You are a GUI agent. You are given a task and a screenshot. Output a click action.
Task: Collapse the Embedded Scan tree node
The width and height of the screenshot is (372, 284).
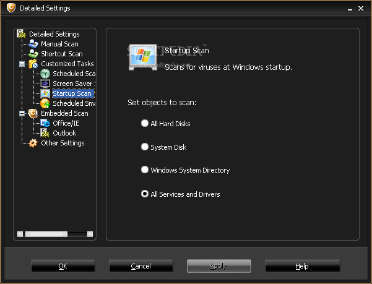point(22,113)
